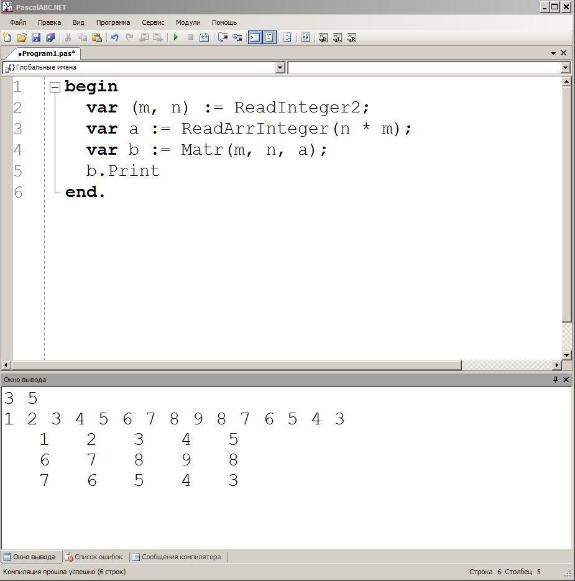This screenshot has height=581, width=575.
Task: Toggle output window visibility button
Action: (255, 37)
